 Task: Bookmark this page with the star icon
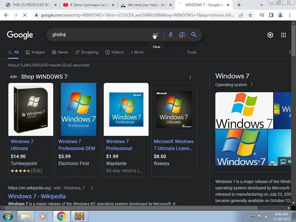pos(250,15)
